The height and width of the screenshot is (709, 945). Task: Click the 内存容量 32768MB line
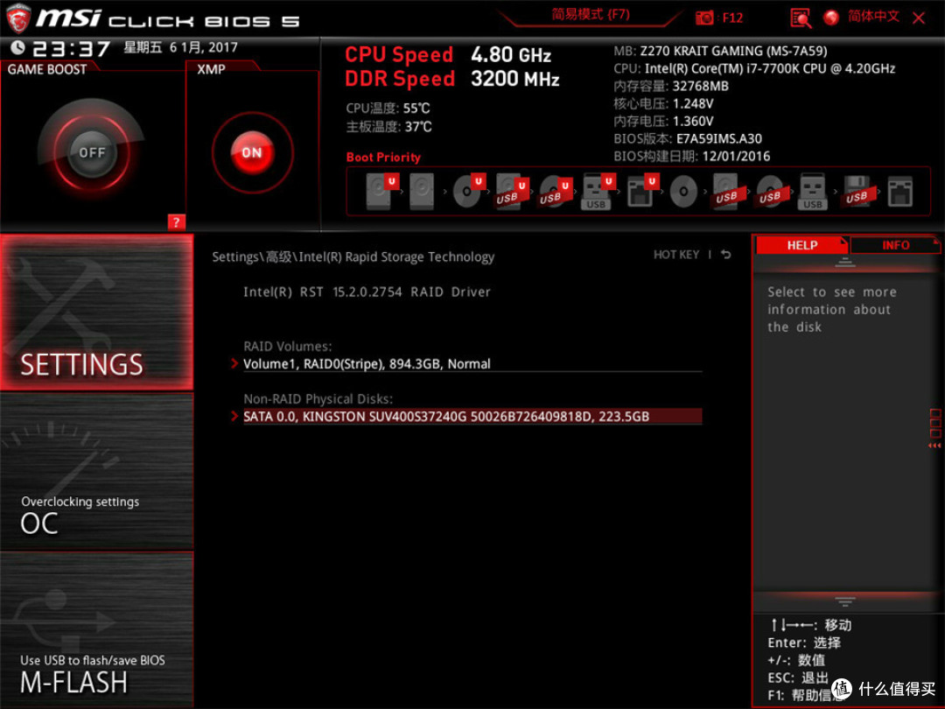tap(671, 86)
